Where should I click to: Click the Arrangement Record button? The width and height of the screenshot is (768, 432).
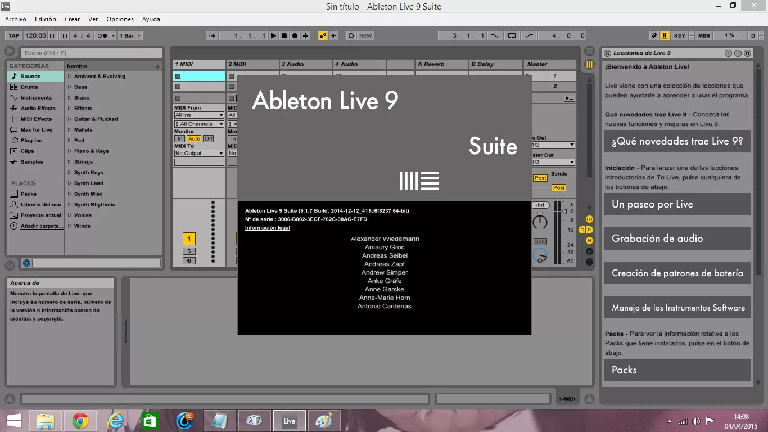point(295,35)
